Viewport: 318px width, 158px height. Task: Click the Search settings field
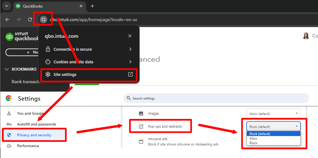216,98
